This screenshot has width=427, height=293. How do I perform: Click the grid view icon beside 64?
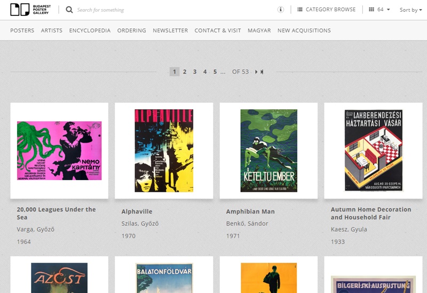pyautogui.click(x=371, y=10)
